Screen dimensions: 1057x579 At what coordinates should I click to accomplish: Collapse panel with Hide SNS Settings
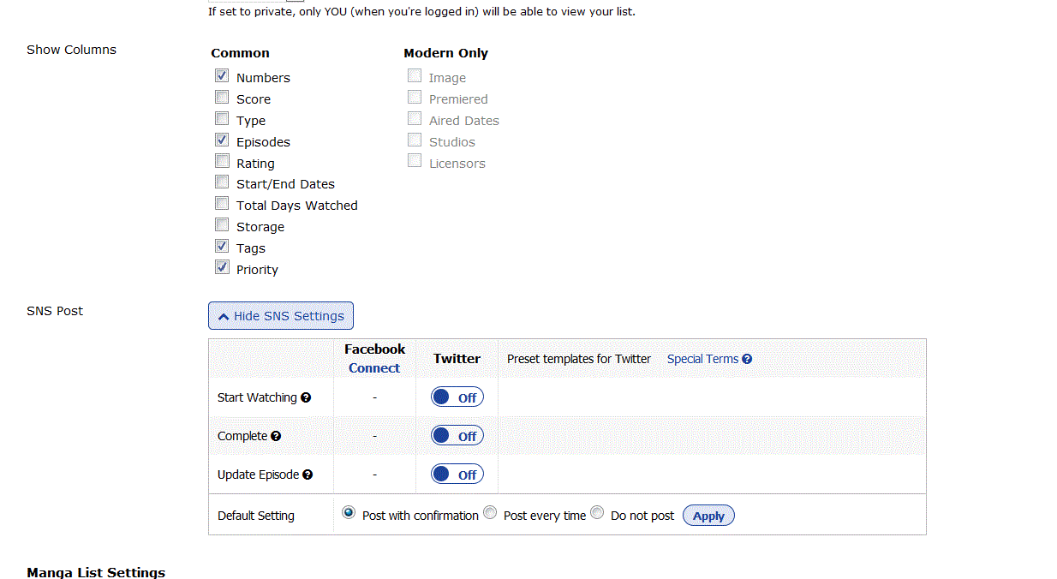(x=281, y=316)
